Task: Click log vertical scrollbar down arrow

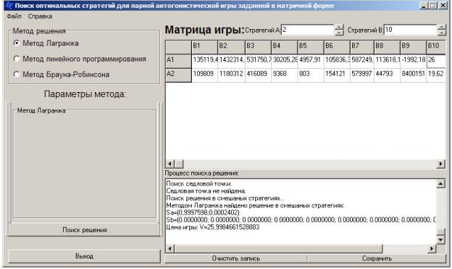Action: point(440,239)
